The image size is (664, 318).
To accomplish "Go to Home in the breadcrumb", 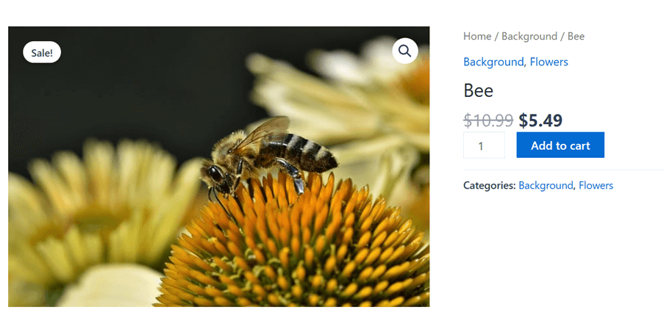I will (476, 37).
